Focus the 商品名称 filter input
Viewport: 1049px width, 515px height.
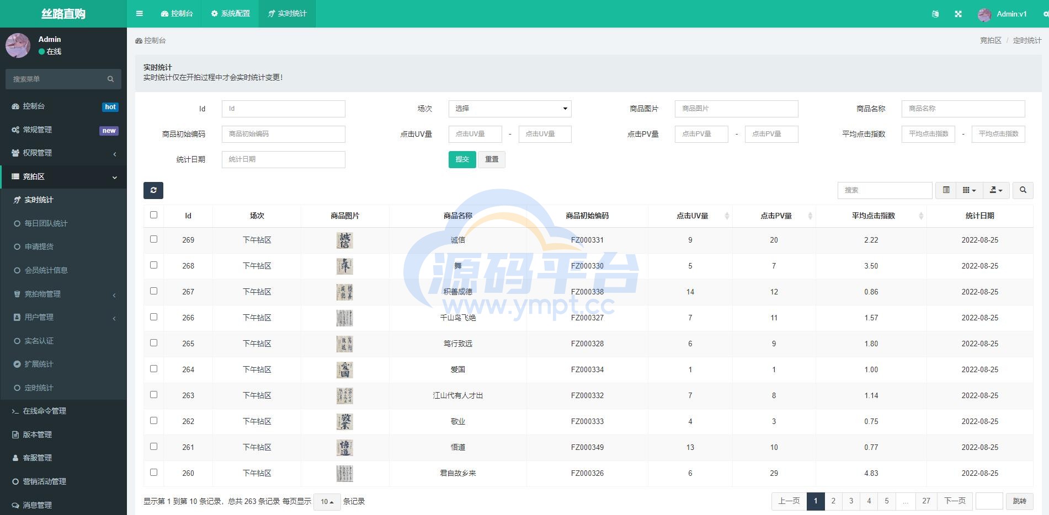coord(963,109)
